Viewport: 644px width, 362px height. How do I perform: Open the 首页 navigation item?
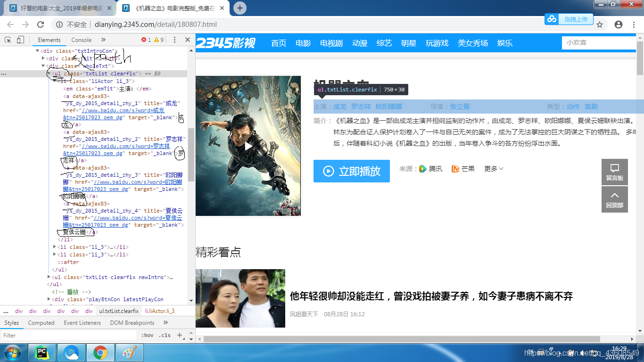click(279, 43)
